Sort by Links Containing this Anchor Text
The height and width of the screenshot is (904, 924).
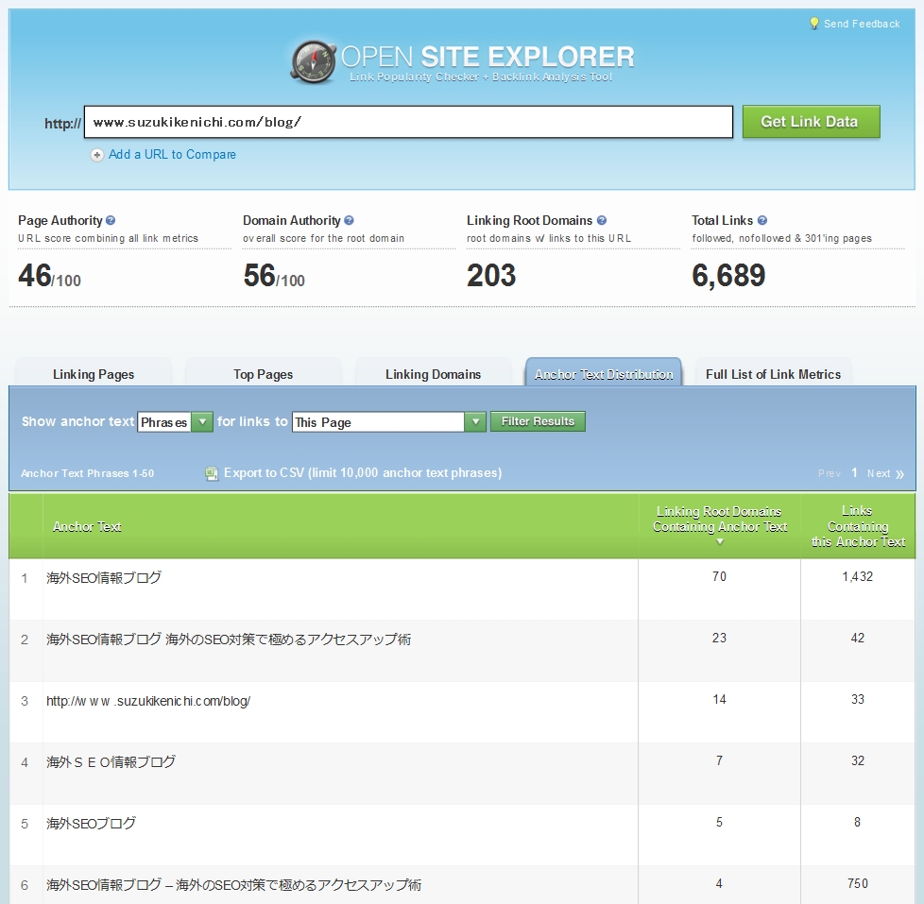(858, 526)
